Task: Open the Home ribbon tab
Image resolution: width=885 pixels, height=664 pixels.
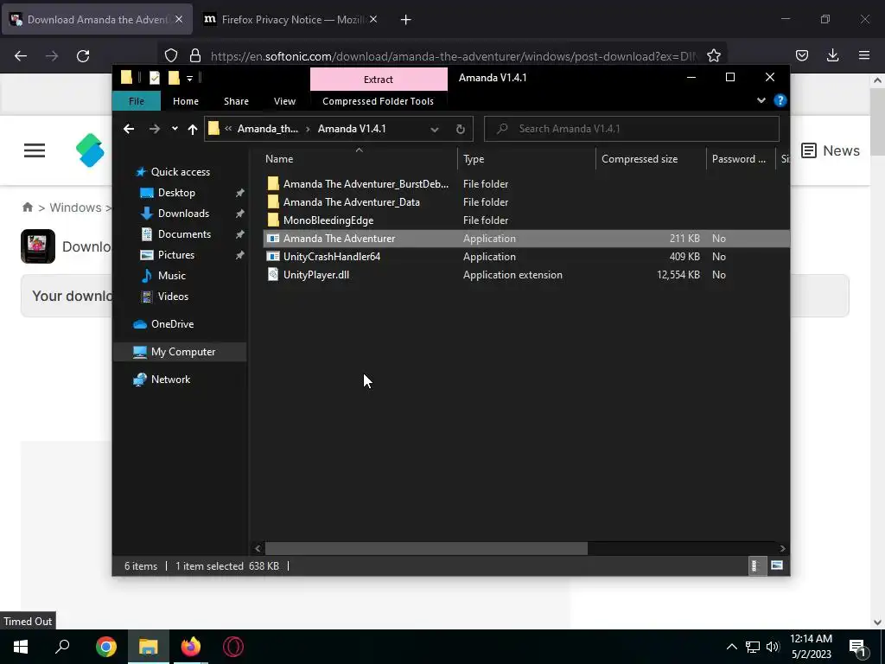Action: [x=186, y=101]
